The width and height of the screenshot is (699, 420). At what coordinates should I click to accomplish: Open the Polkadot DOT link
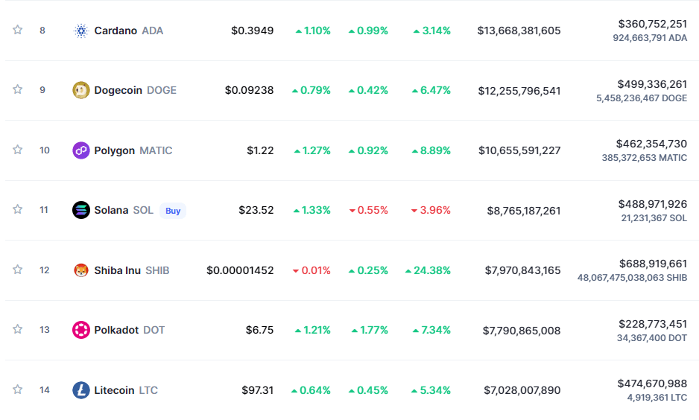[x=129, y=330]
